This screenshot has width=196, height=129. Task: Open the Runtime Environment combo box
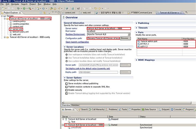click(x=129, y=34)
